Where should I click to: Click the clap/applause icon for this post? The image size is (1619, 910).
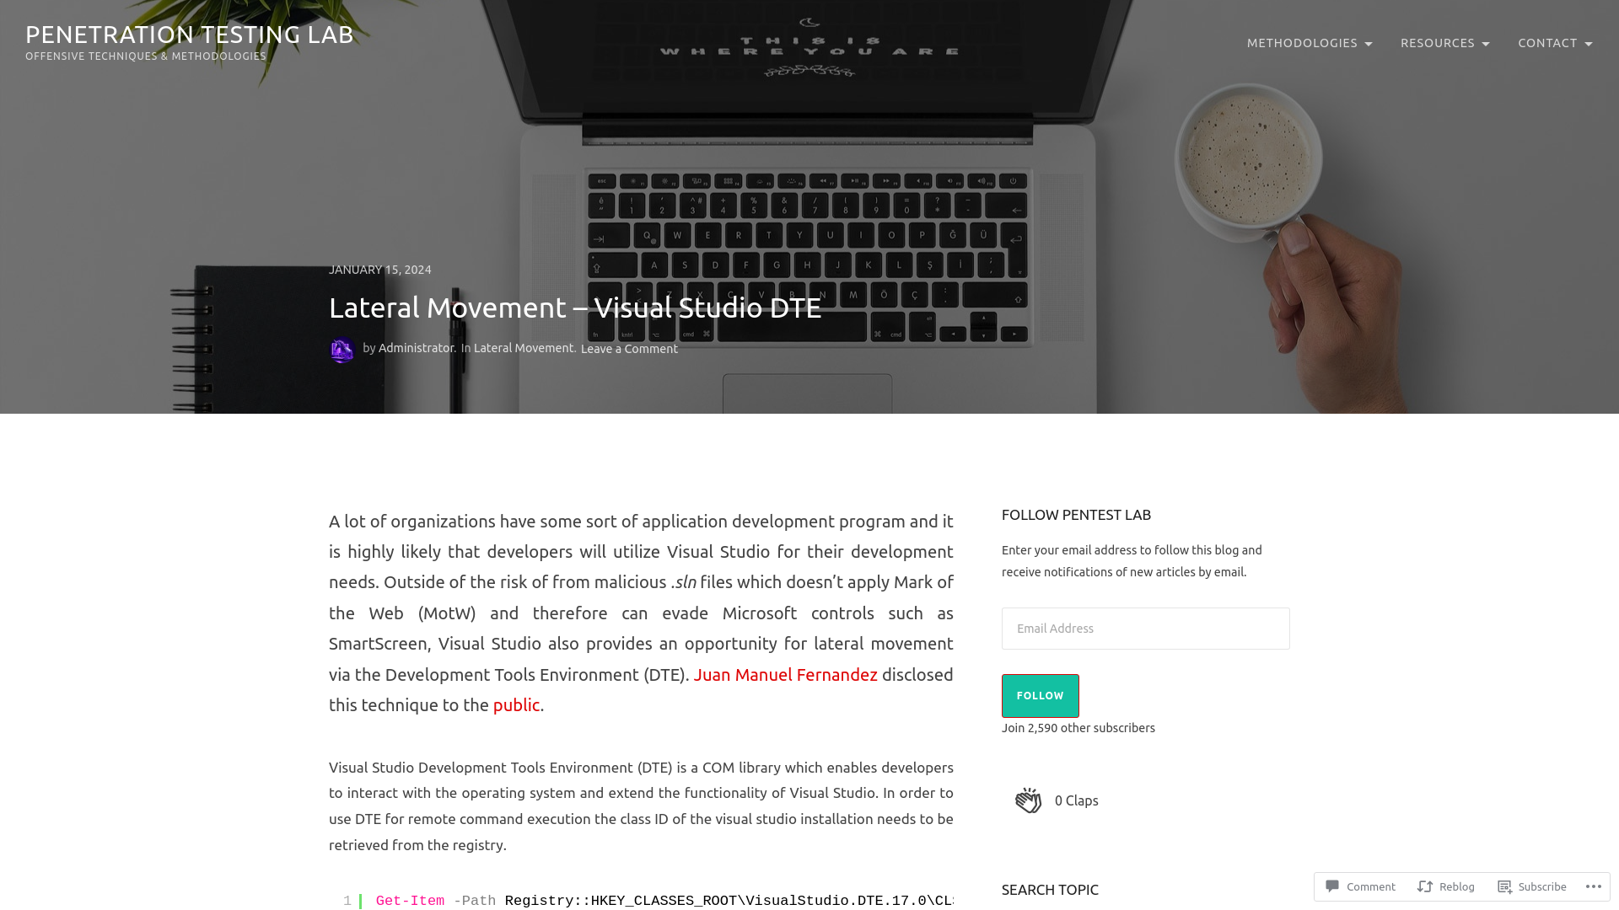[1029, 799]
